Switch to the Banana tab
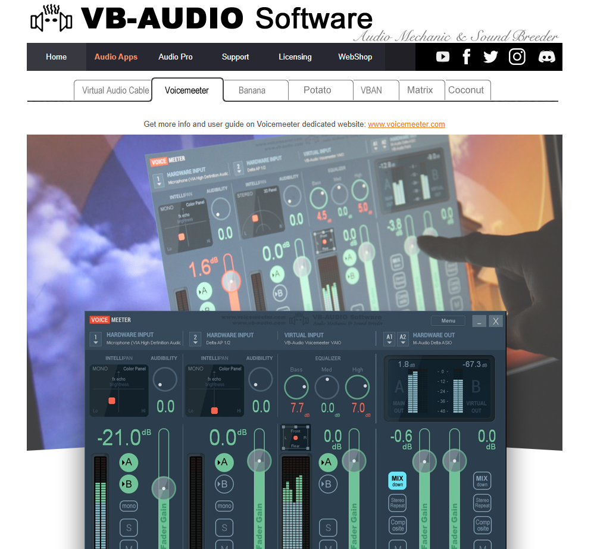Viewport: 594px width, 549px height. (x=256, y=91)
